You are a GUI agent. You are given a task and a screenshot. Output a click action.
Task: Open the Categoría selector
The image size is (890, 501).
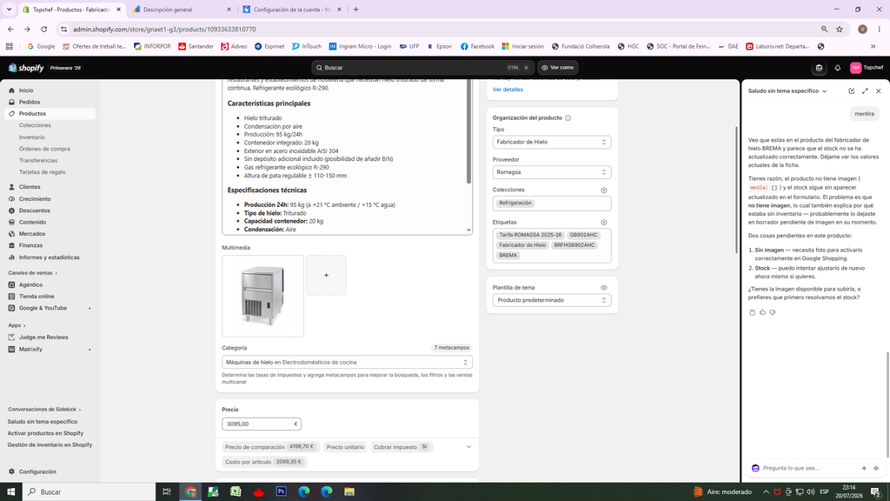coord(347,362)
